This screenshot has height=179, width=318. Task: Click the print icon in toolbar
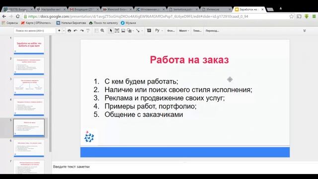70,31
